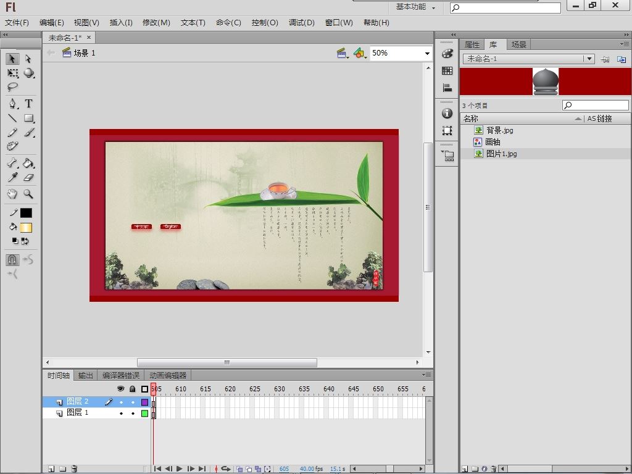Image resolution: width=632 pixels, height=474 pixels.
Task: Toggle Snap to Objects magnet button
Action: [12, 260]
